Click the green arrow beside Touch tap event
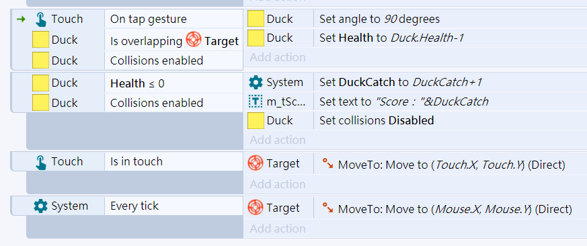The width and height of the screenshot is (587, 246). [x=22, y=19]
